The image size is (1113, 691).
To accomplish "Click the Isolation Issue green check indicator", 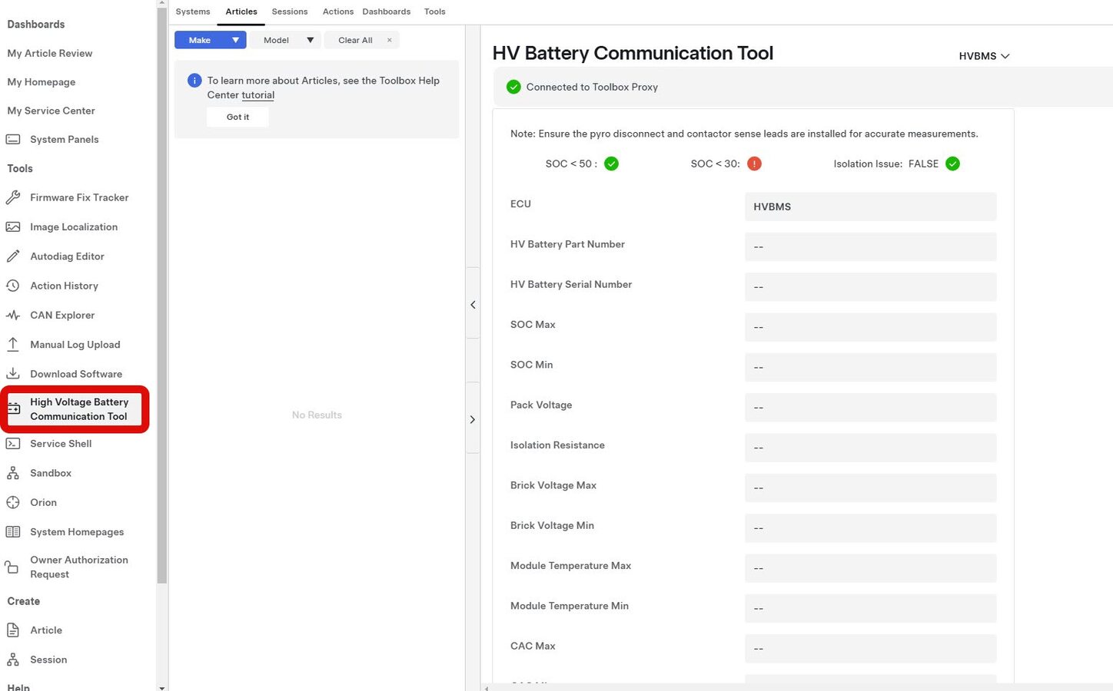I will tap(952, 164).
